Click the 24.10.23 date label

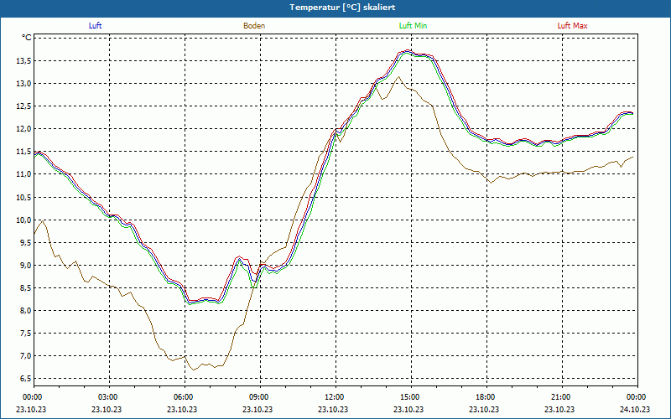635,409
